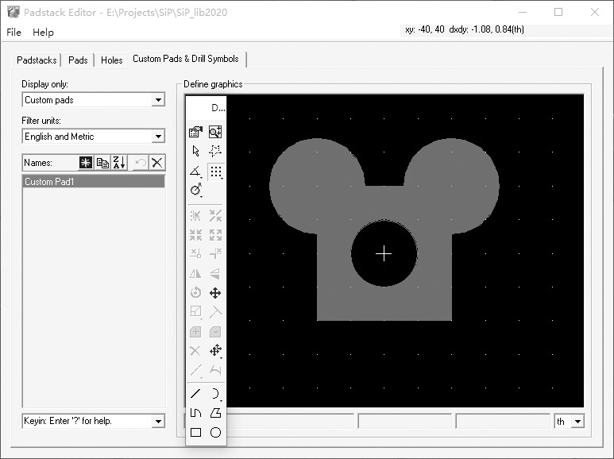Image resolution: width=614 pixels, height=459 pixels.
Task: Click the Copy icon beside Names
Action: pos(102,162)
